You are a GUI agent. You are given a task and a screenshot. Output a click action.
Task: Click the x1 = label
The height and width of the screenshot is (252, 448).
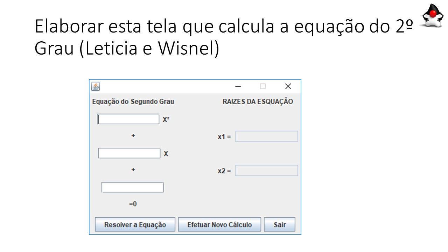[224, 137]
